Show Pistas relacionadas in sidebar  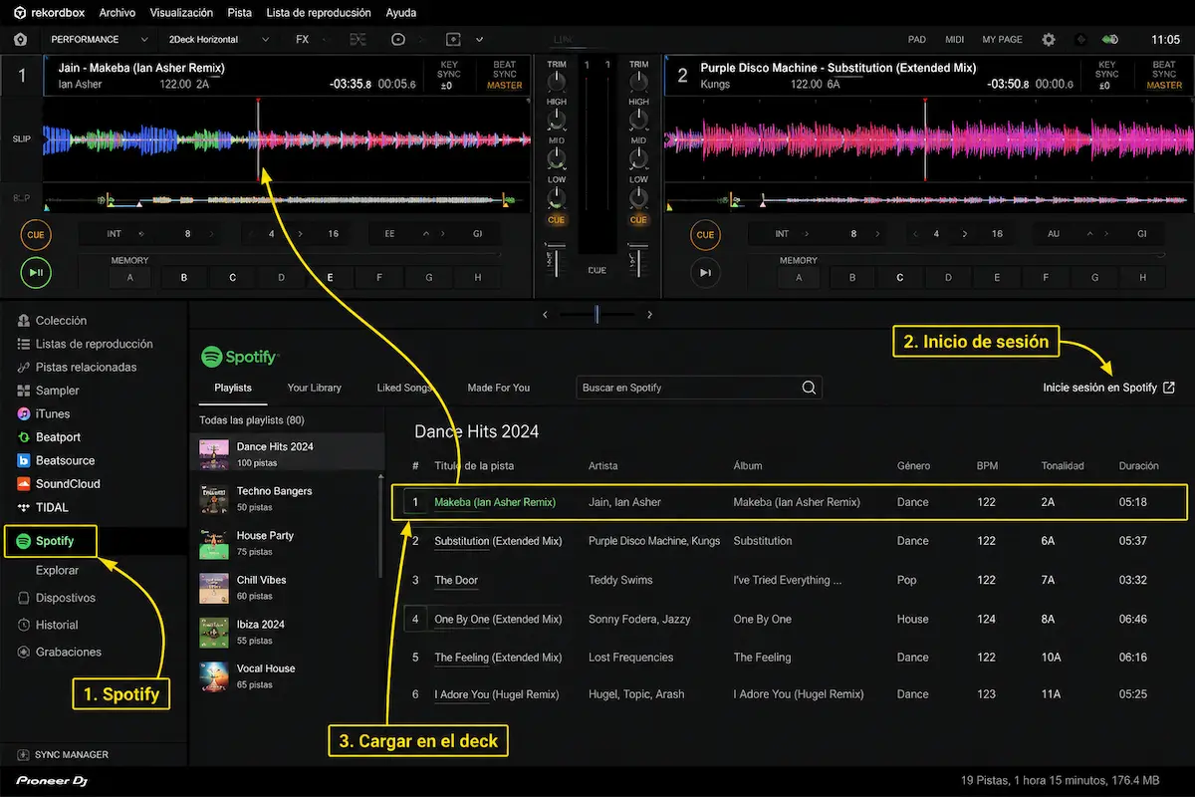click(77, 367)
